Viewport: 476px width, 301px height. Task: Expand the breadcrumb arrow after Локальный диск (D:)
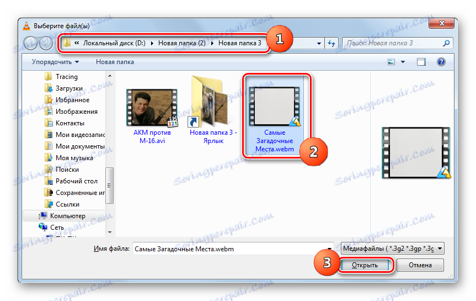(152, 43)
